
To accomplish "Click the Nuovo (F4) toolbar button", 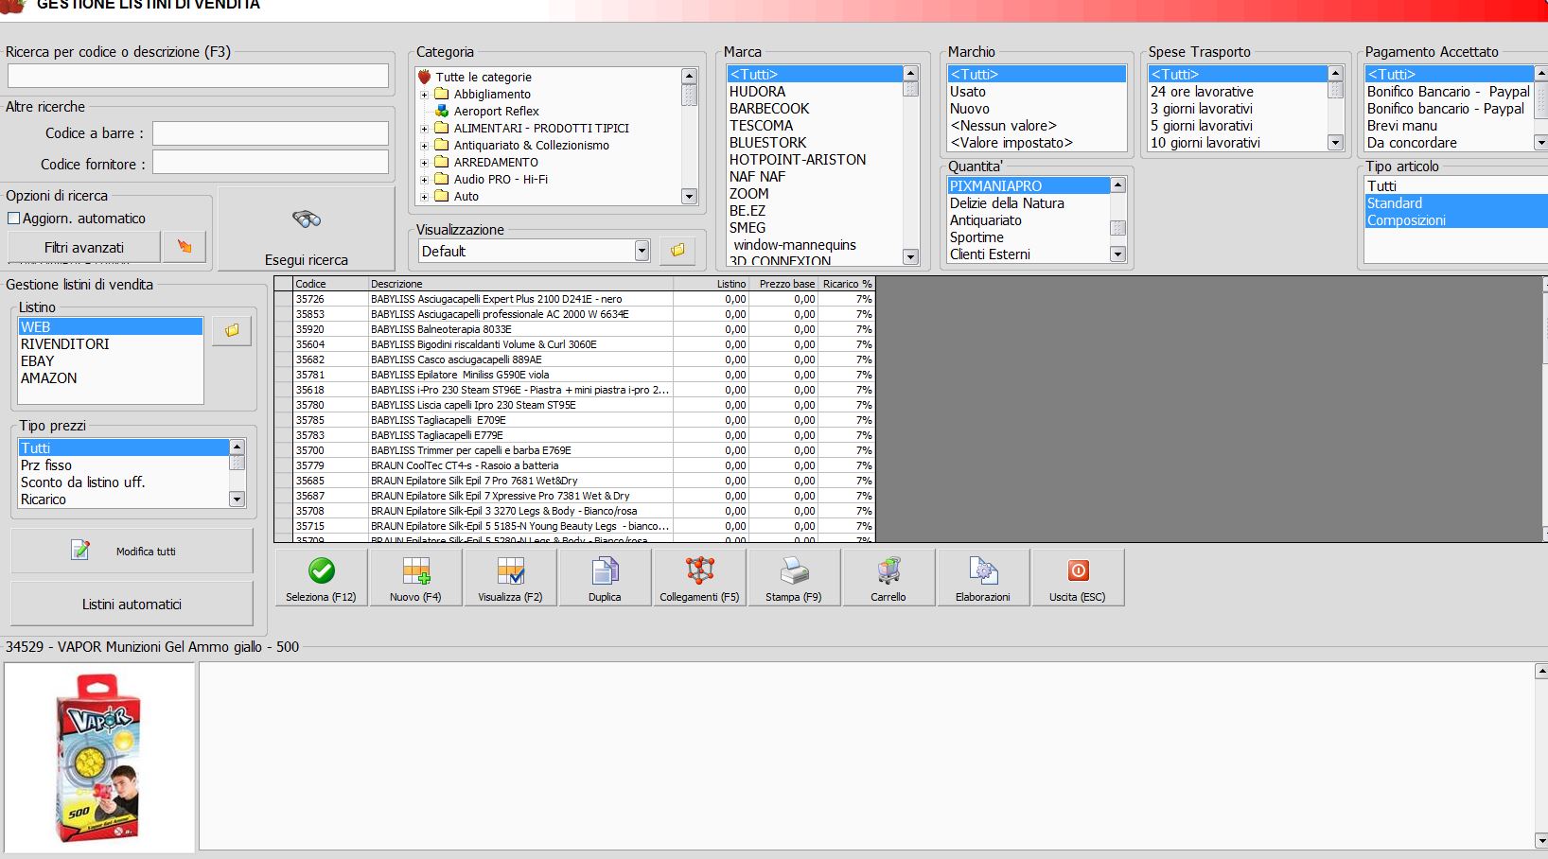I will tap(415, 578).
